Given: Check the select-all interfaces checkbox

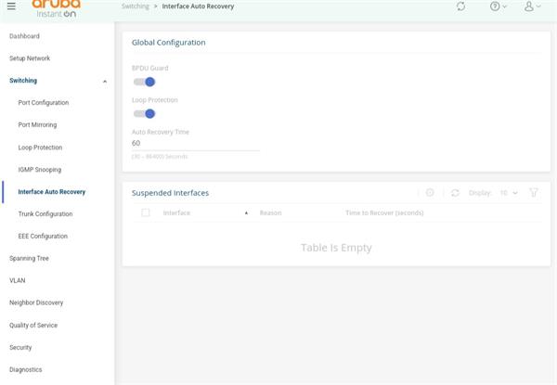Looking at the screenshot, I should (146, 212).
